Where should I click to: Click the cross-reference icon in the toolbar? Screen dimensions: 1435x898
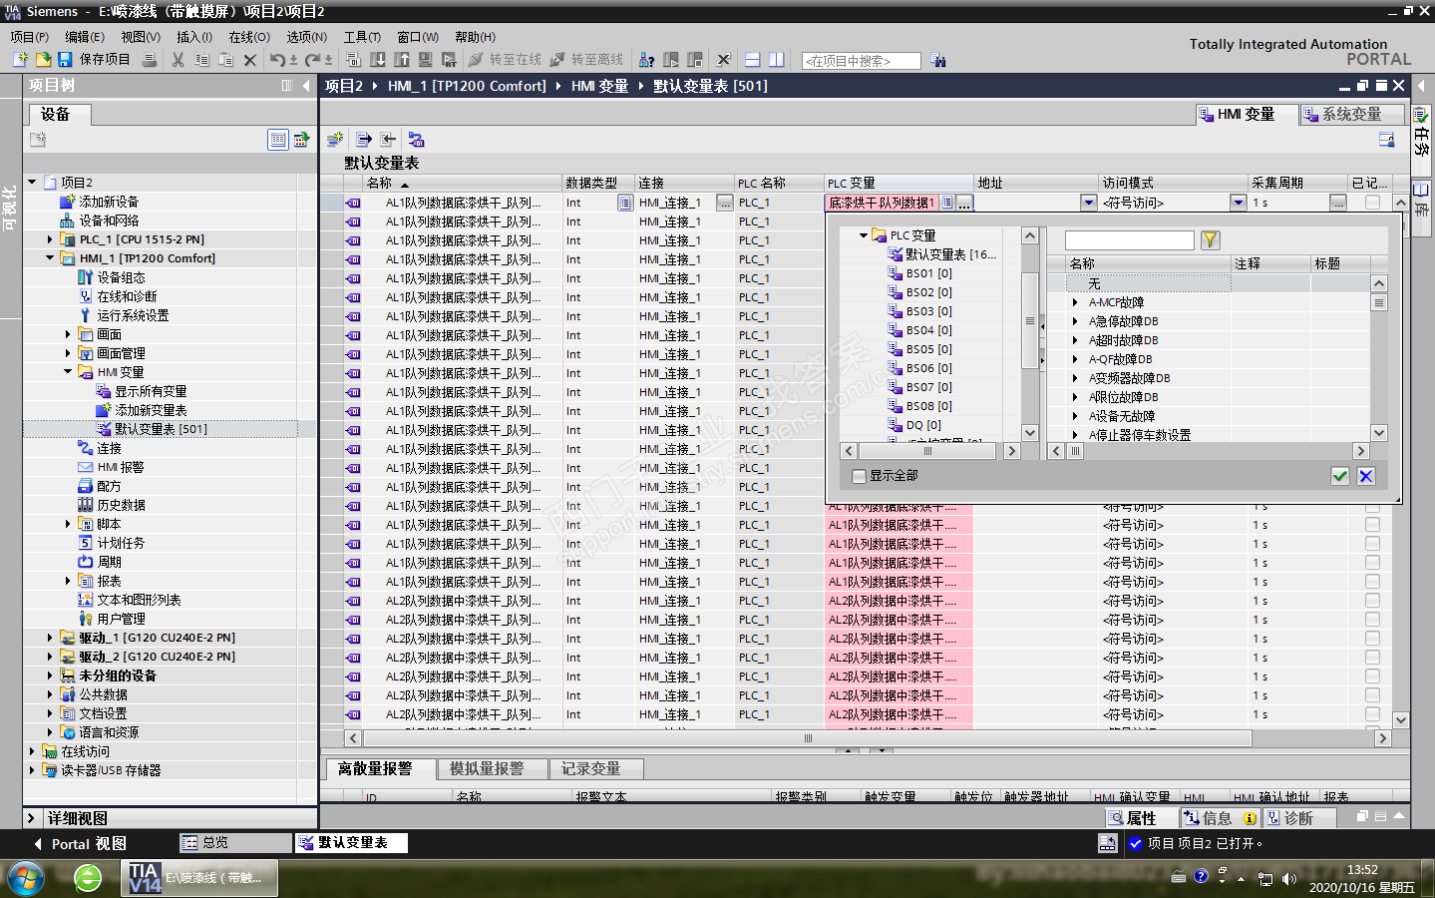pos(724,60)
